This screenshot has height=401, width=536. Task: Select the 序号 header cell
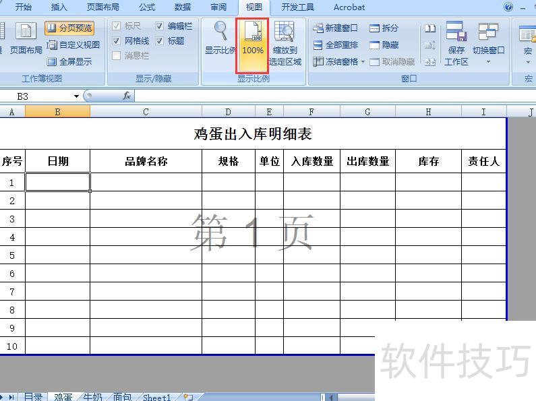click(x=12, y=161)
